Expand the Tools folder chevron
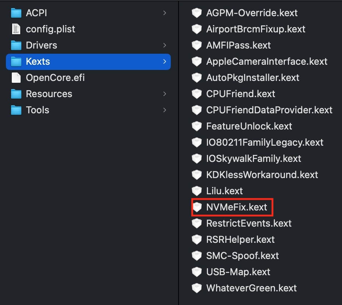 tap(165, 110)
